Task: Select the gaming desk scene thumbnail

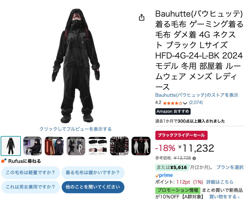Action: (x=33, y=146)
